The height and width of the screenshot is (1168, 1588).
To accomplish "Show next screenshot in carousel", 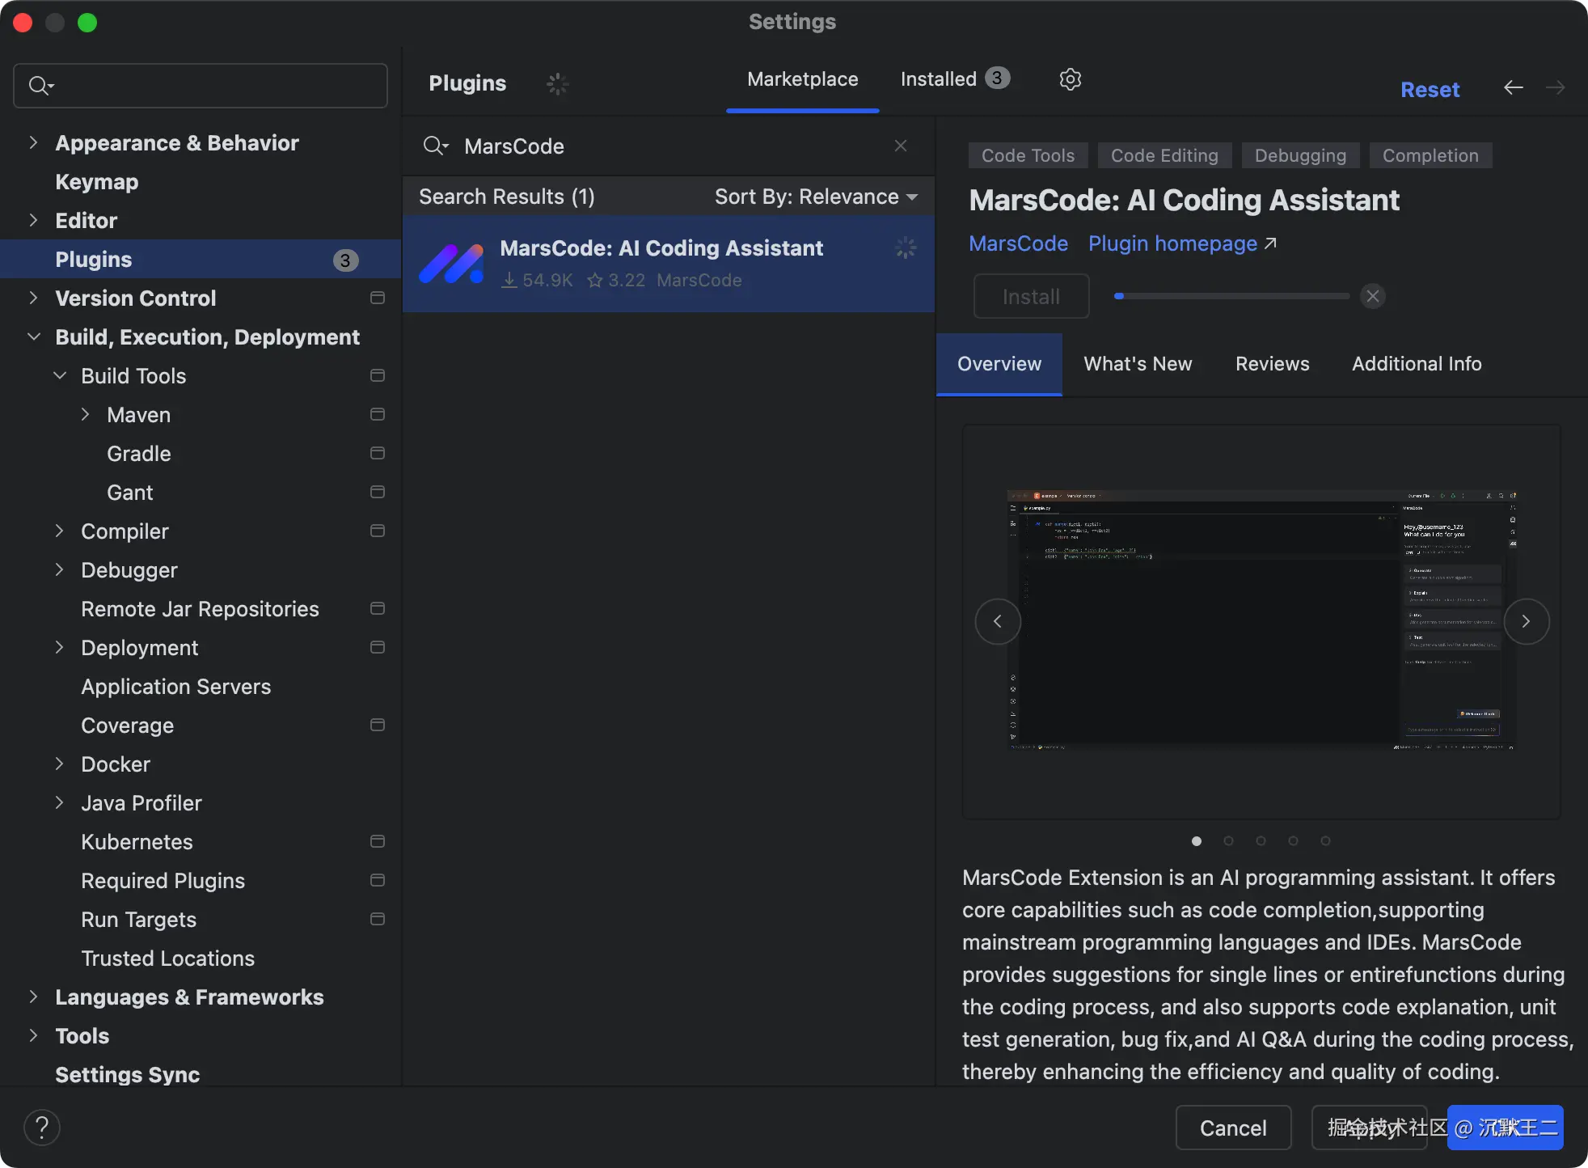I will [1526, 621].
